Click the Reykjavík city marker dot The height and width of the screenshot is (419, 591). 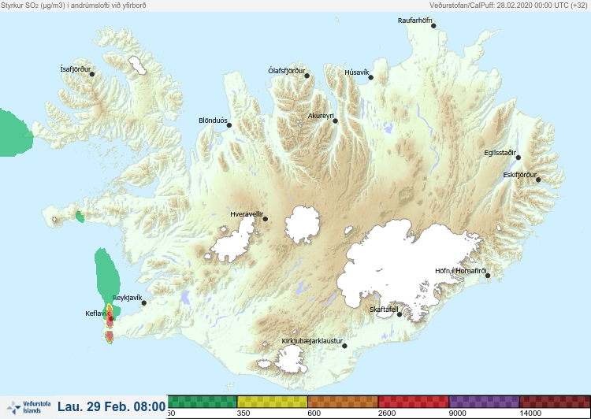144,303
